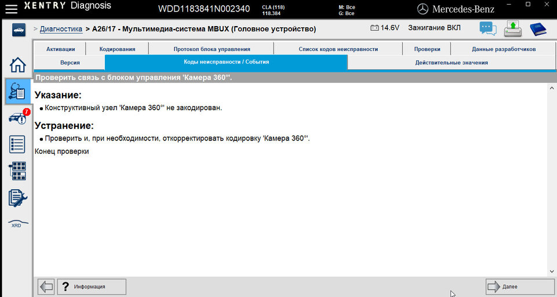This screenshot has height=297, width=557.
Task: Click the 'откорректировать кодировку' remedy line
Action: (177, 139)
